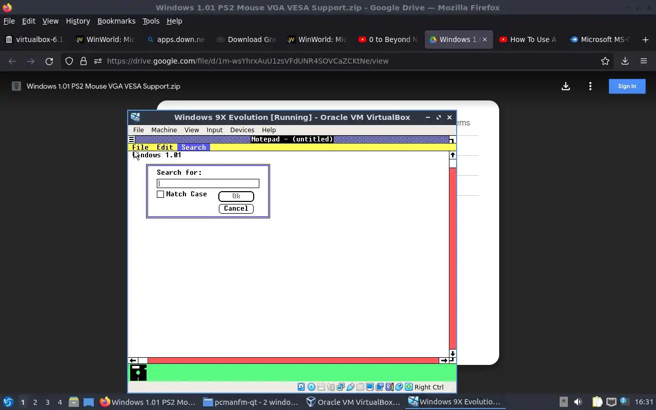Open Notepad's Search menu
656x410 pixels.
(x=194, y=147)
